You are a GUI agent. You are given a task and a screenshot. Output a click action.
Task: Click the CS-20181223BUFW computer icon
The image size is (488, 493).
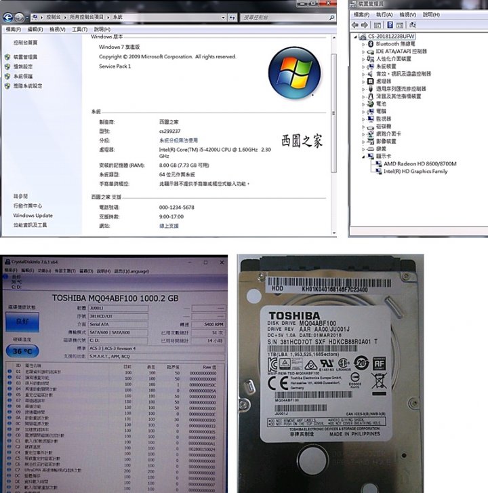coord(363,37)
